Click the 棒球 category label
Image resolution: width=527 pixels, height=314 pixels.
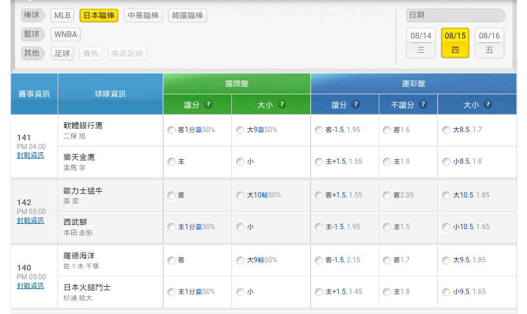point(33,15)
